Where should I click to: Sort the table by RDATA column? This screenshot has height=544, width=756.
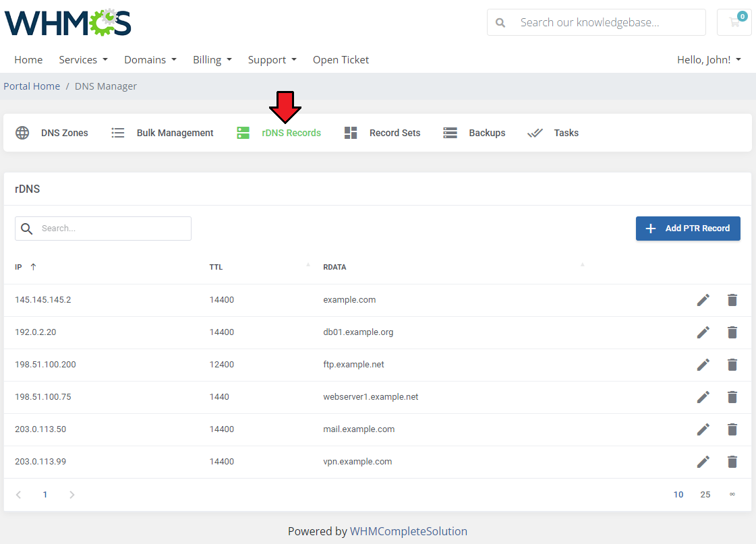point(335,267)
